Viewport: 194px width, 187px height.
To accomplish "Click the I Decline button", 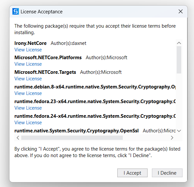I will (x=167, y=173).
